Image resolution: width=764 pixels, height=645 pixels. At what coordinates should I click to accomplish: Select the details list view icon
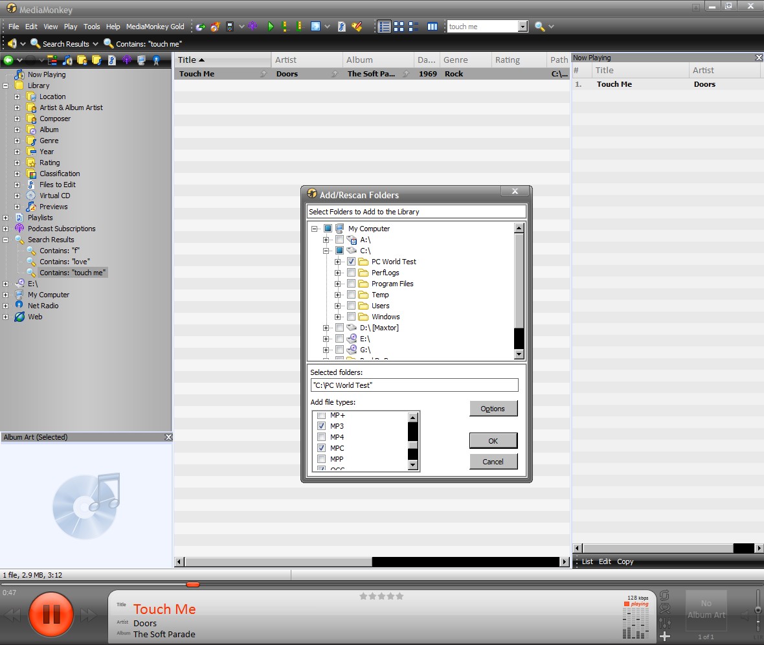(385, 27)
